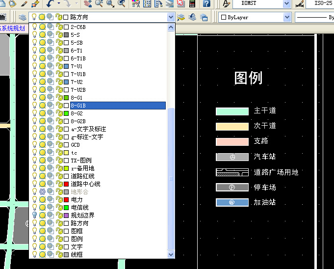This screenshot has width=334, height=269.
Task: Open the Undo history dropdown arrow
Action: coord(59,3)
